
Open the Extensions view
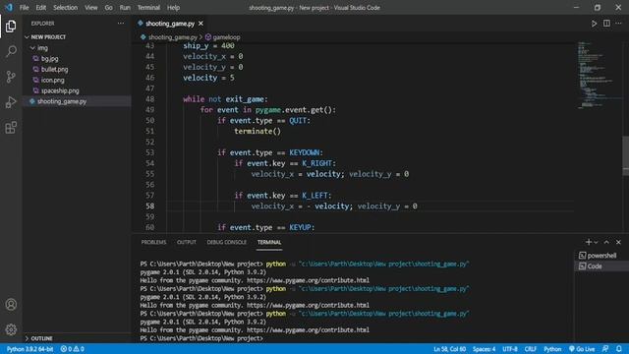(11, 128)
